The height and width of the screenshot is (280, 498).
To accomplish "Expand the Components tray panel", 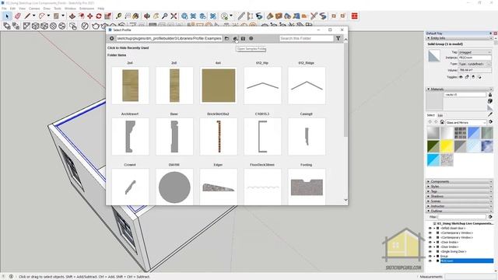I will (459, 181).
